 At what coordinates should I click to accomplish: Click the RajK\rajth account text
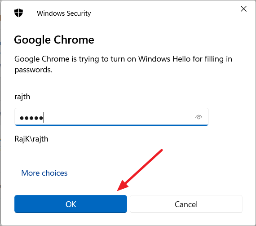31,139
